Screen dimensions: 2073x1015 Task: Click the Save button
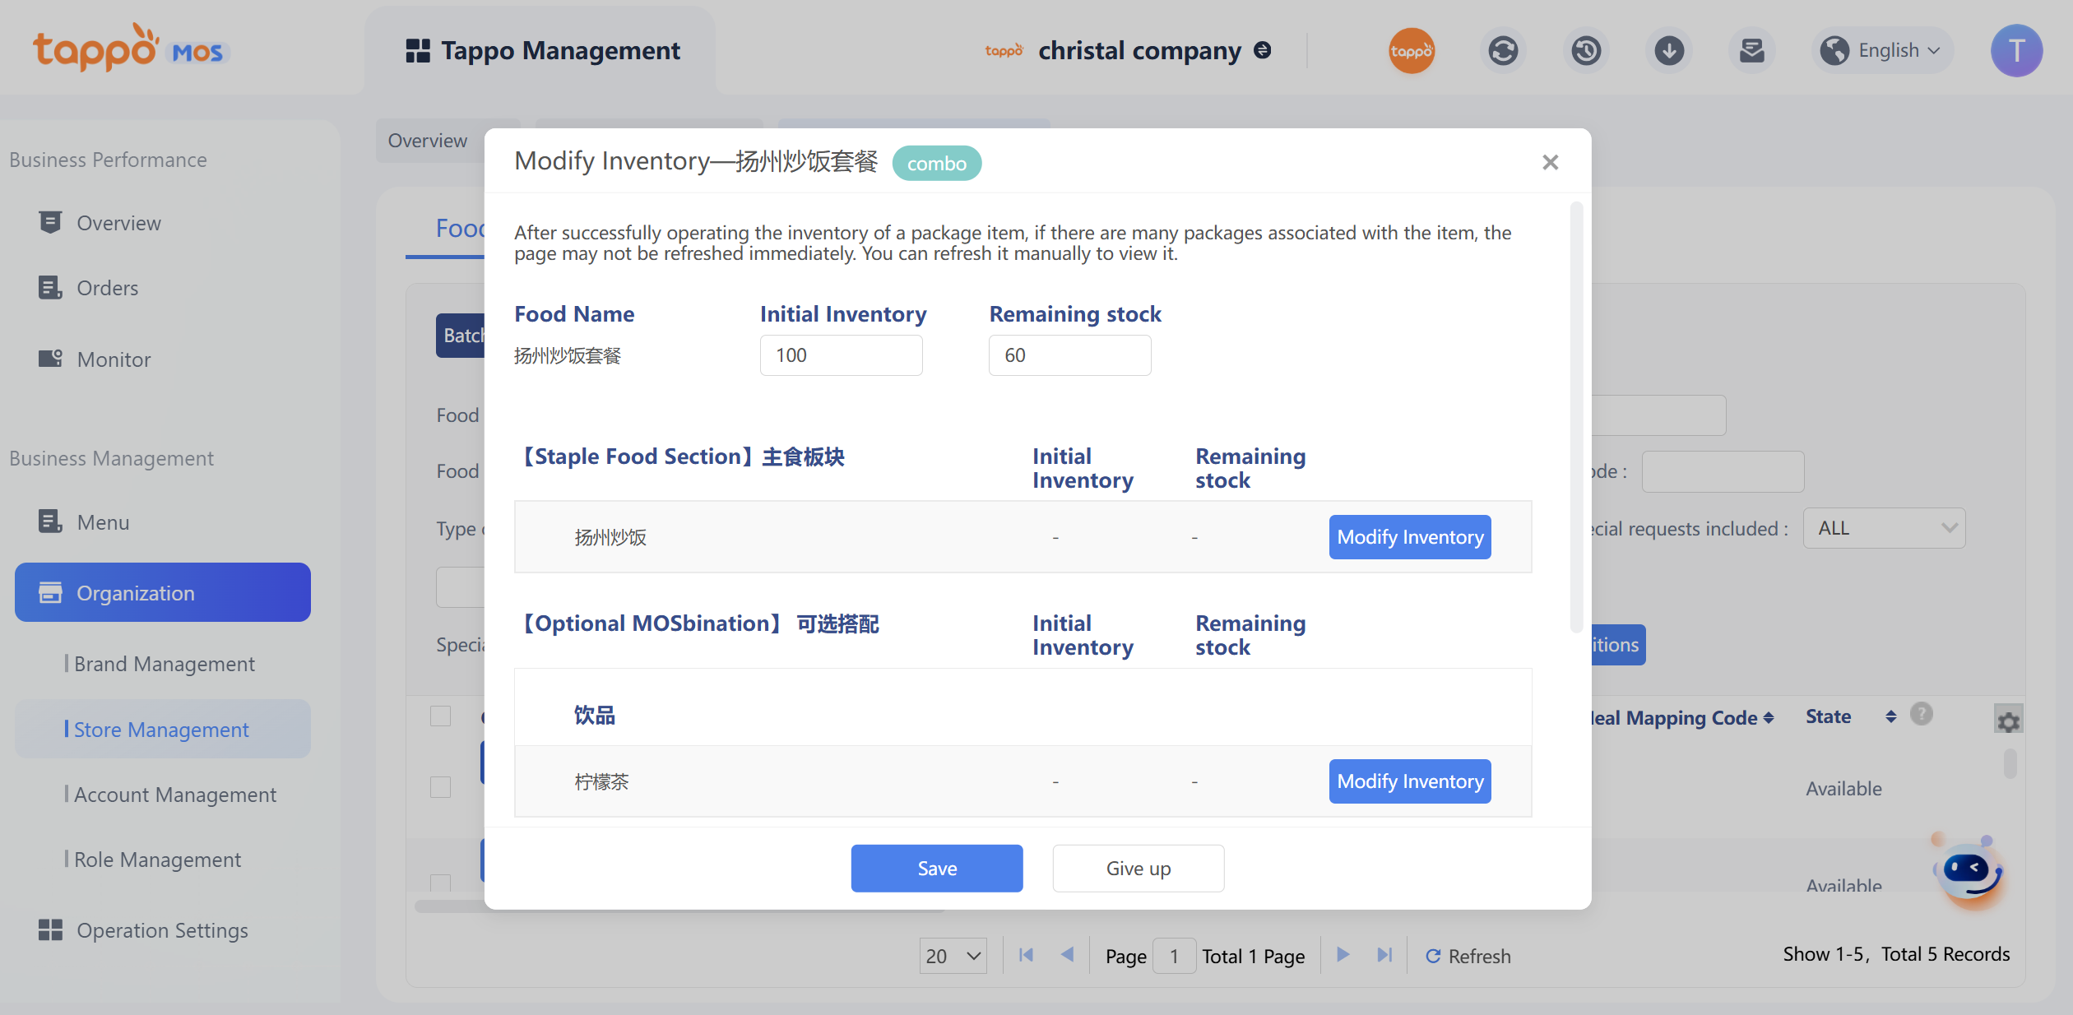click(x=936, y=868)
